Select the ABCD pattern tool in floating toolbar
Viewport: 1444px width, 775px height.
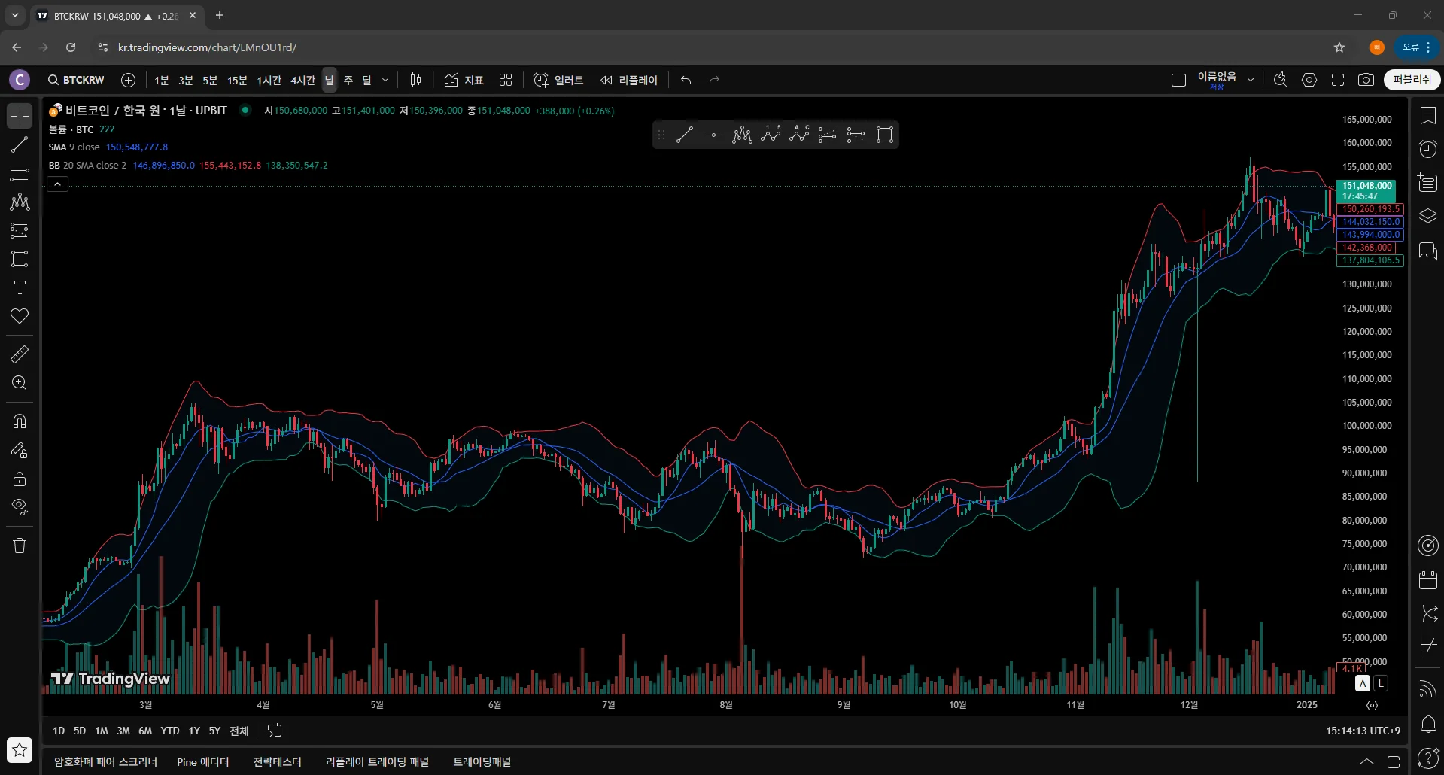799,135
